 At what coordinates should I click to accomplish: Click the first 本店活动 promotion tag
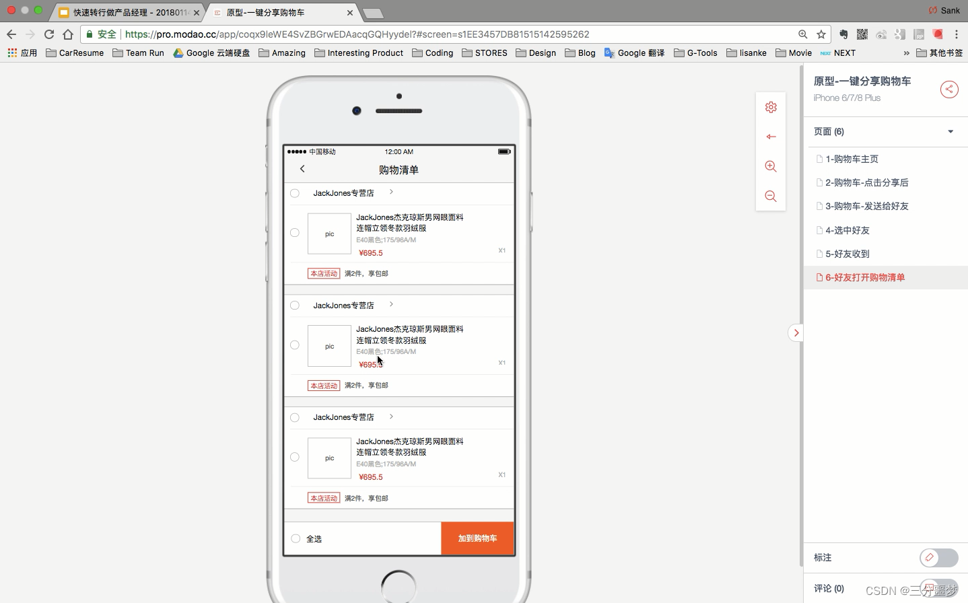pyautogui.click(x=324, y=273)
